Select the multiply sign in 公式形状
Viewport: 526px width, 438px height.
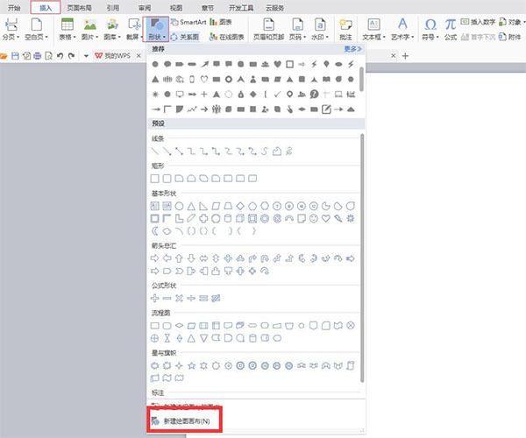[x=179, y=298]
